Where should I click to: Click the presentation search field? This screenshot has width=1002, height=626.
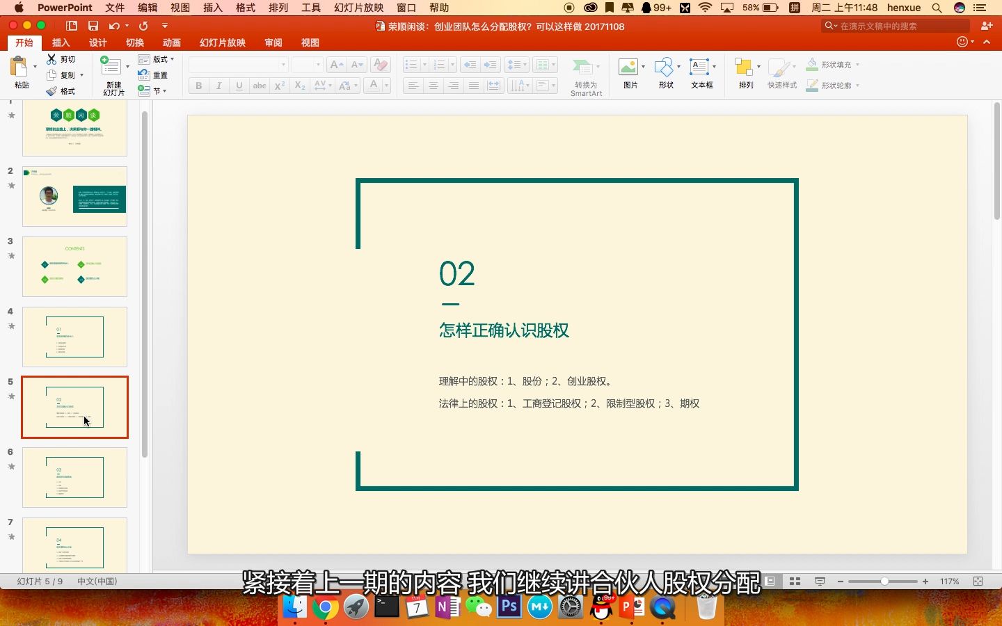click(x=896, y=26)
